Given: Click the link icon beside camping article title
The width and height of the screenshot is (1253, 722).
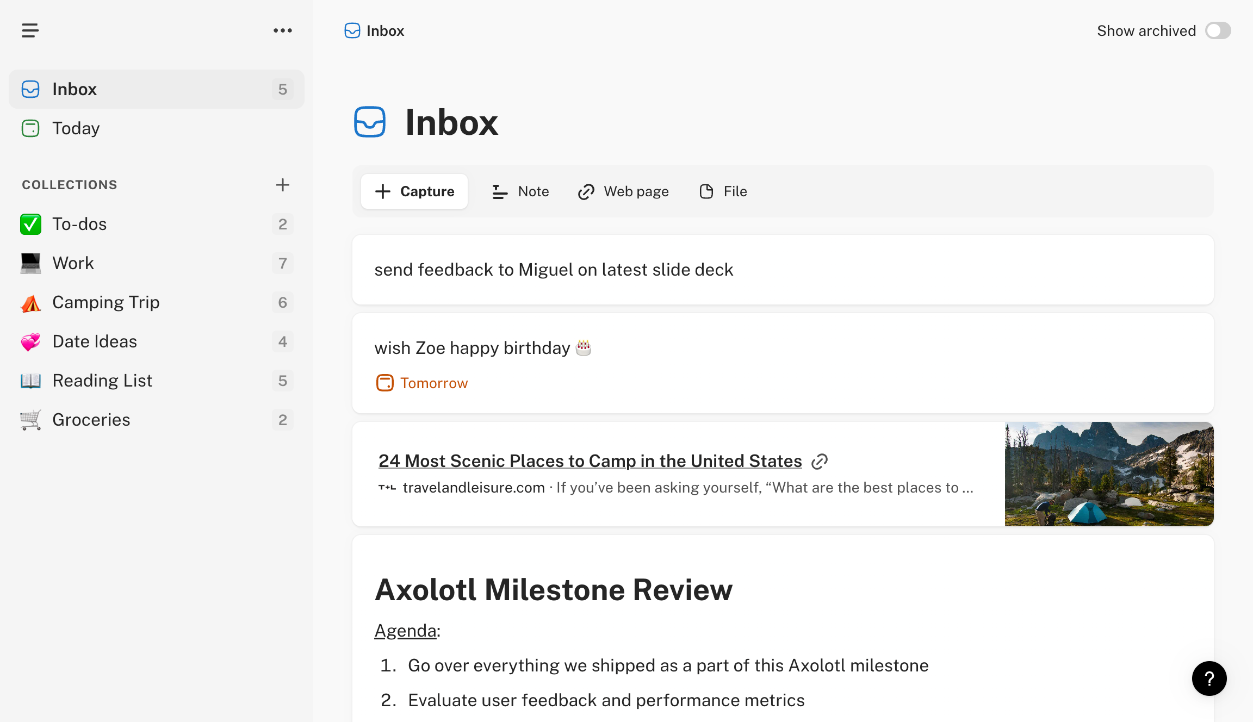Looking at the screenshot, I should (820, 462).
